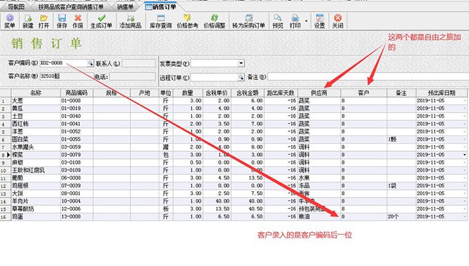Click the 远程订单 lookup button
Viewport: 469px width, 266px height.
coord(241,77)
